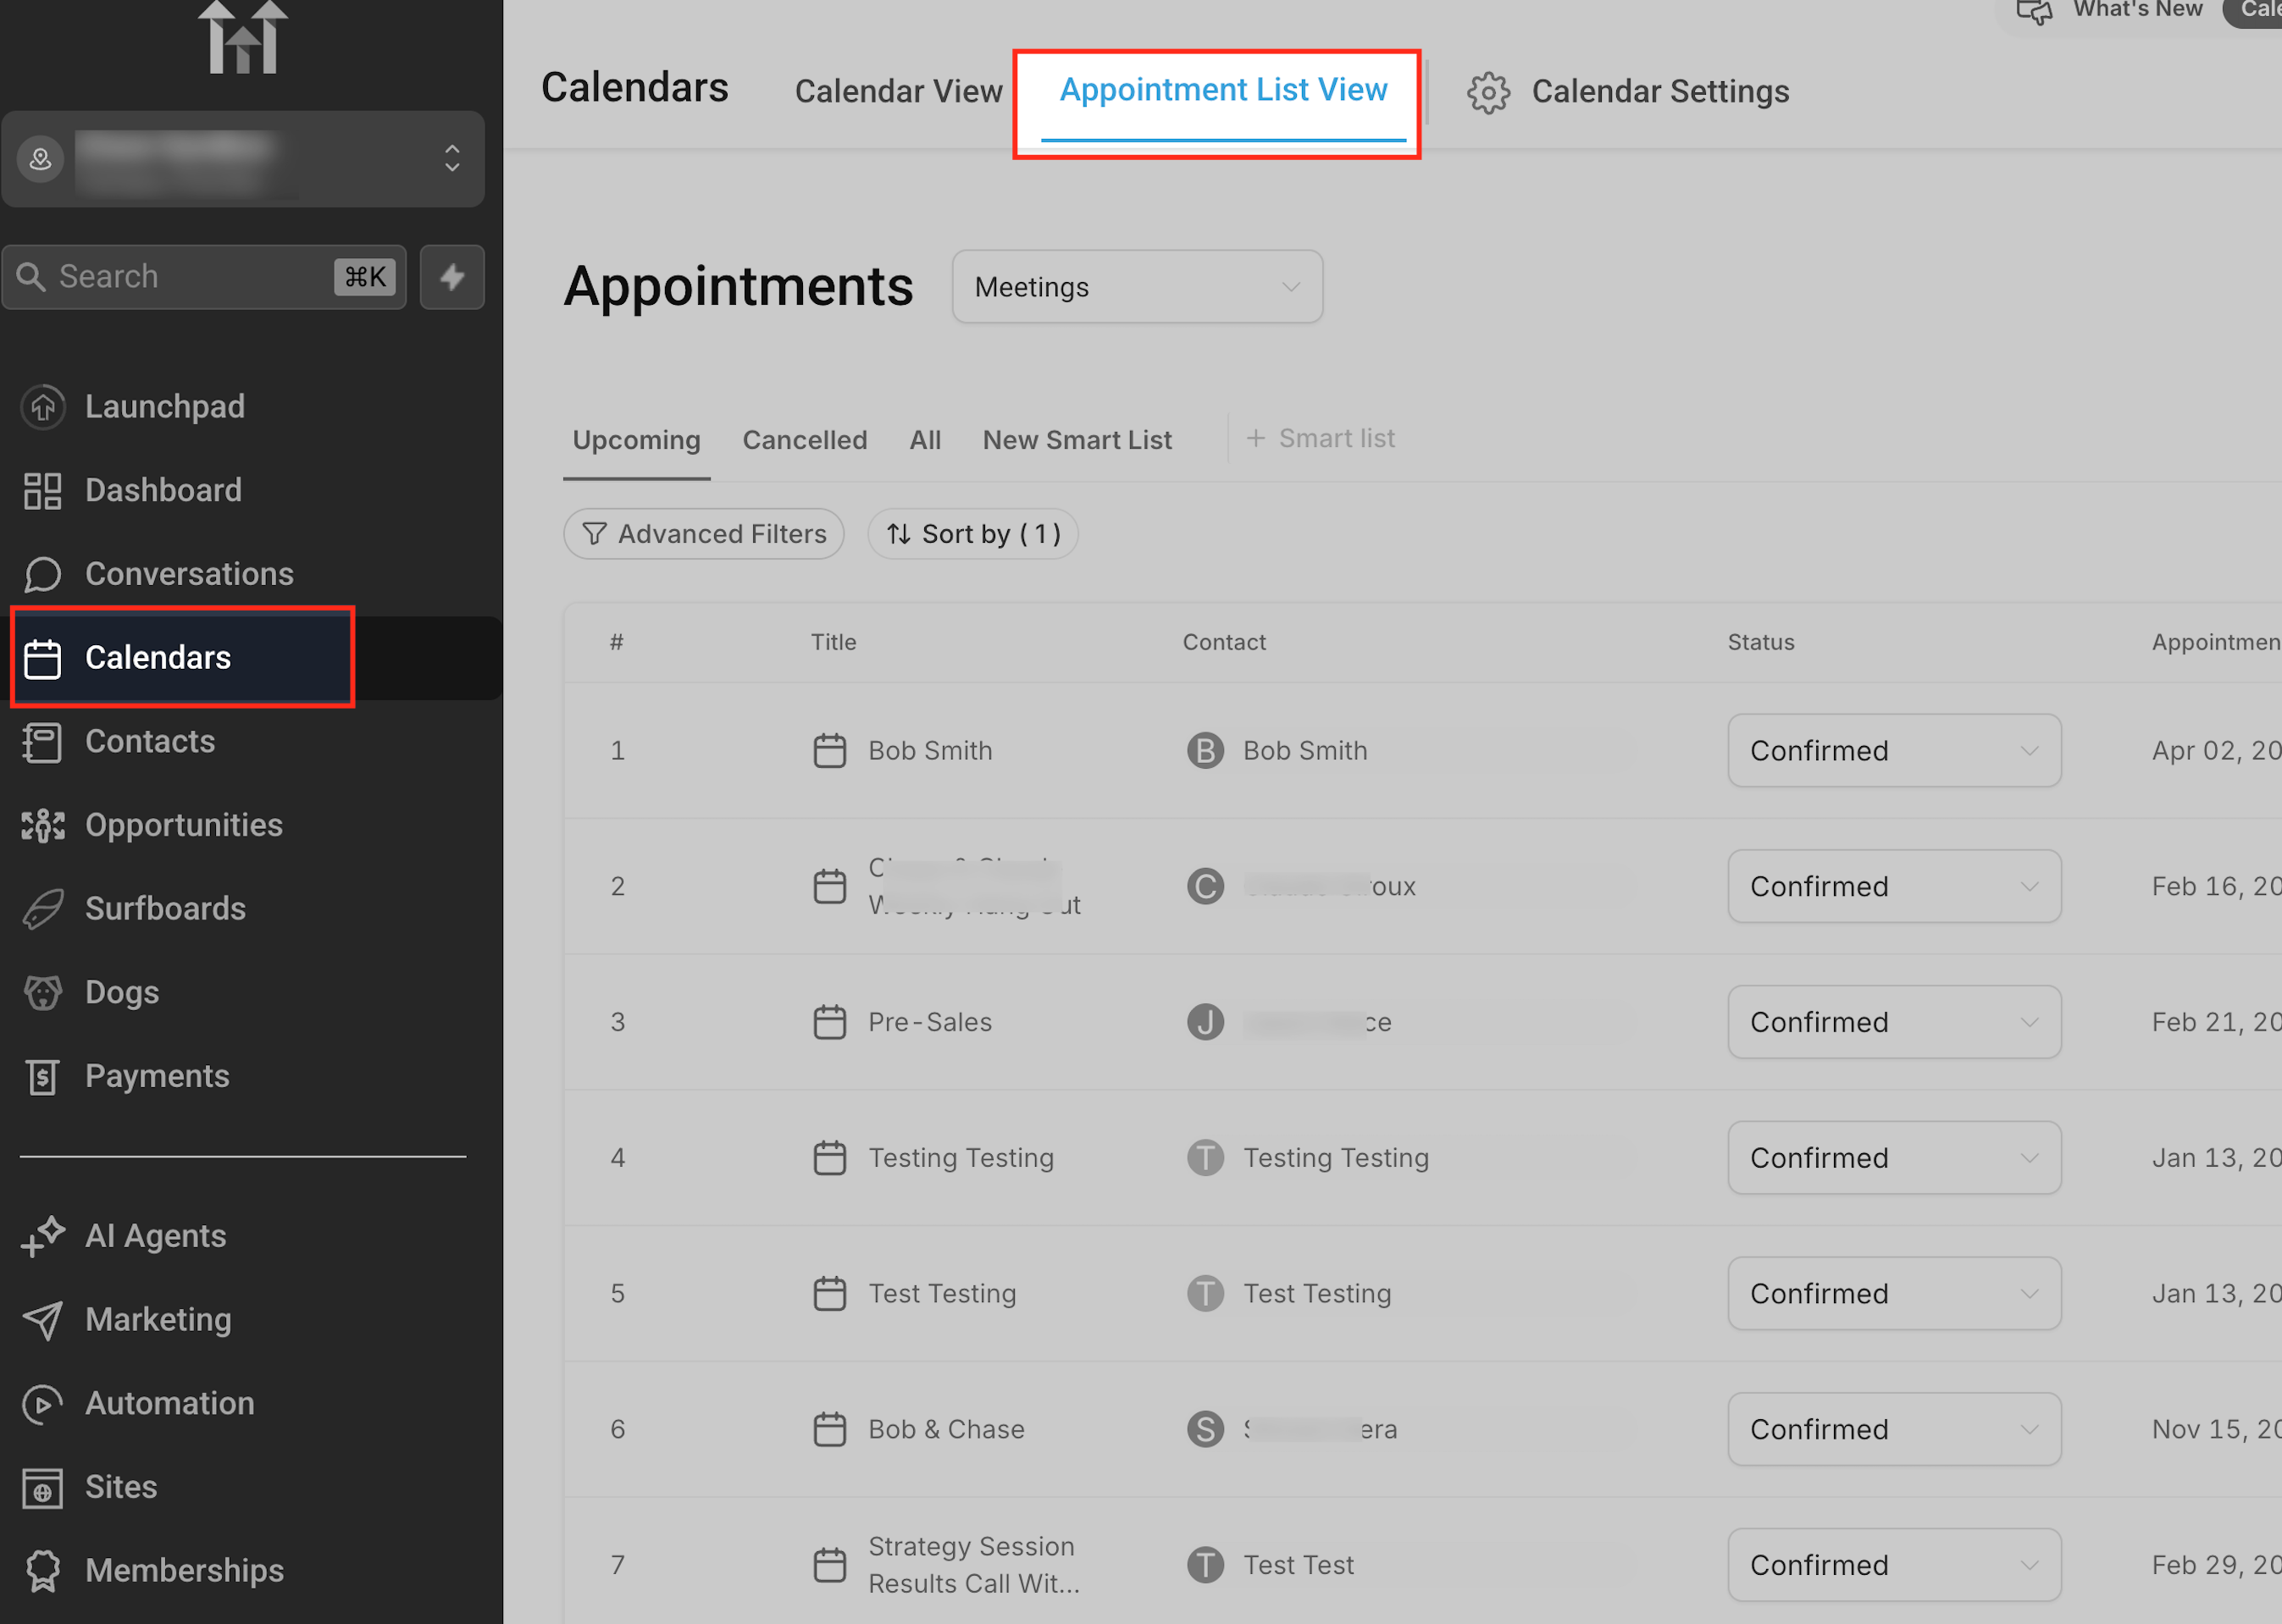Screen dimensions: 2282x1624
Task: Click the Sort by (1) button
Action: tap(972, 534)
